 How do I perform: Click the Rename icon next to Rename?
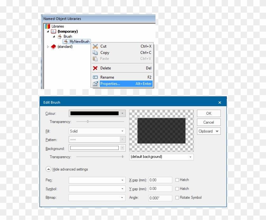click(95, 77)
